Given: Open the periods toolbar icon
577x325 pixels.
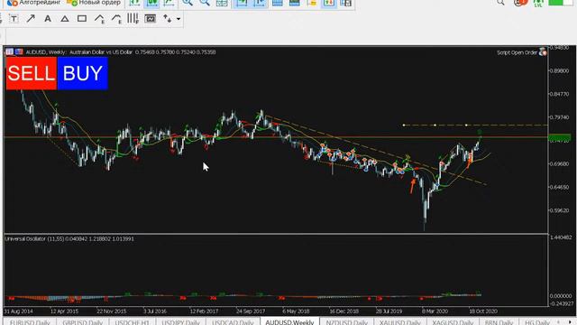Looking at the screenshot, I should point(295,3).
